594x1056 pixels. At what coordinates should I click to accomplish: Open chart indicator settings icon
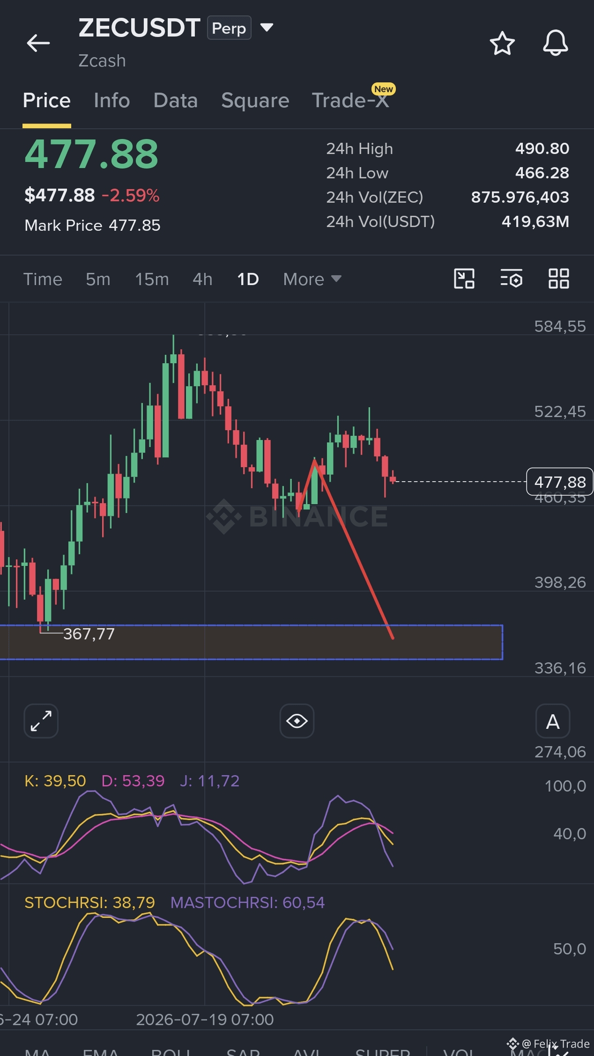511,279
